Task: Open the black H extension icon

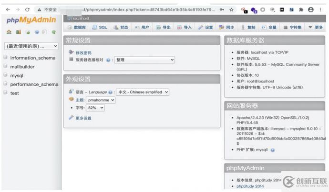Action: pos(282,10)
